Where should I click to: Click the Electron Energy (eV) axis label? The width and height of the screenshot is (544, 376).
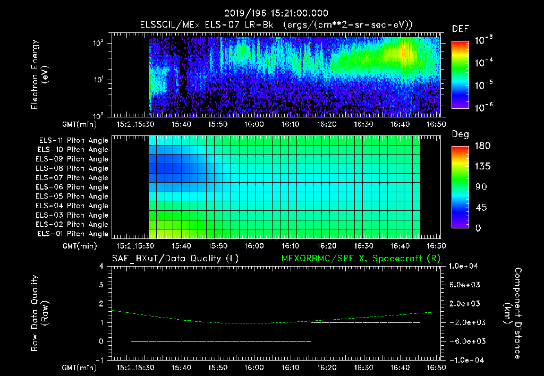coord(39,74)
